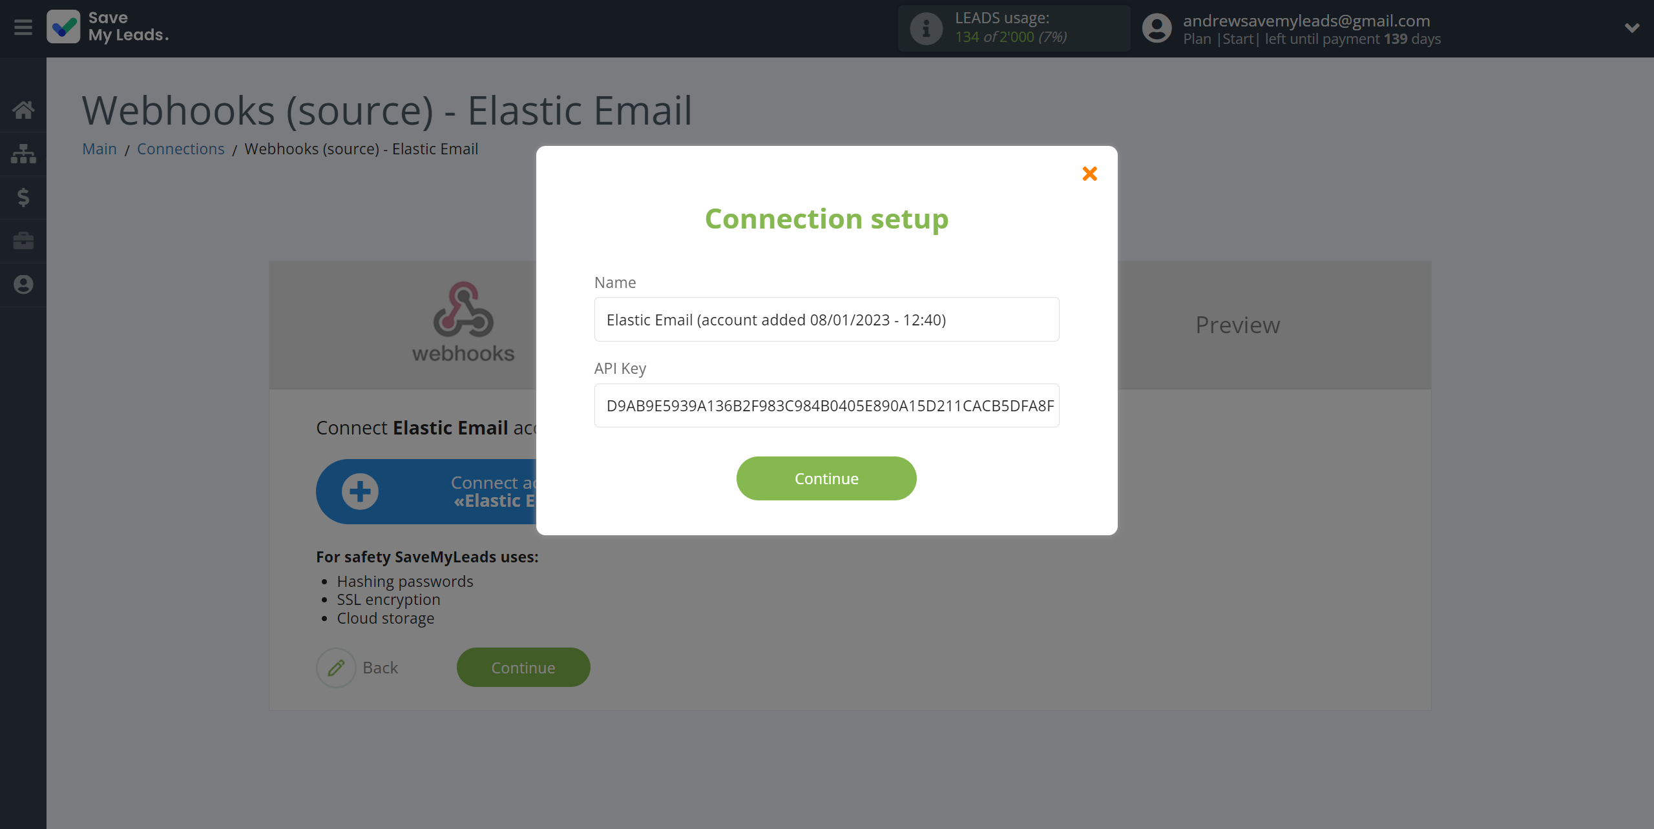This screenshot has height=829, width=1654.
Task: Click the Connections breadcrumb link
Action: pos(180,148)
